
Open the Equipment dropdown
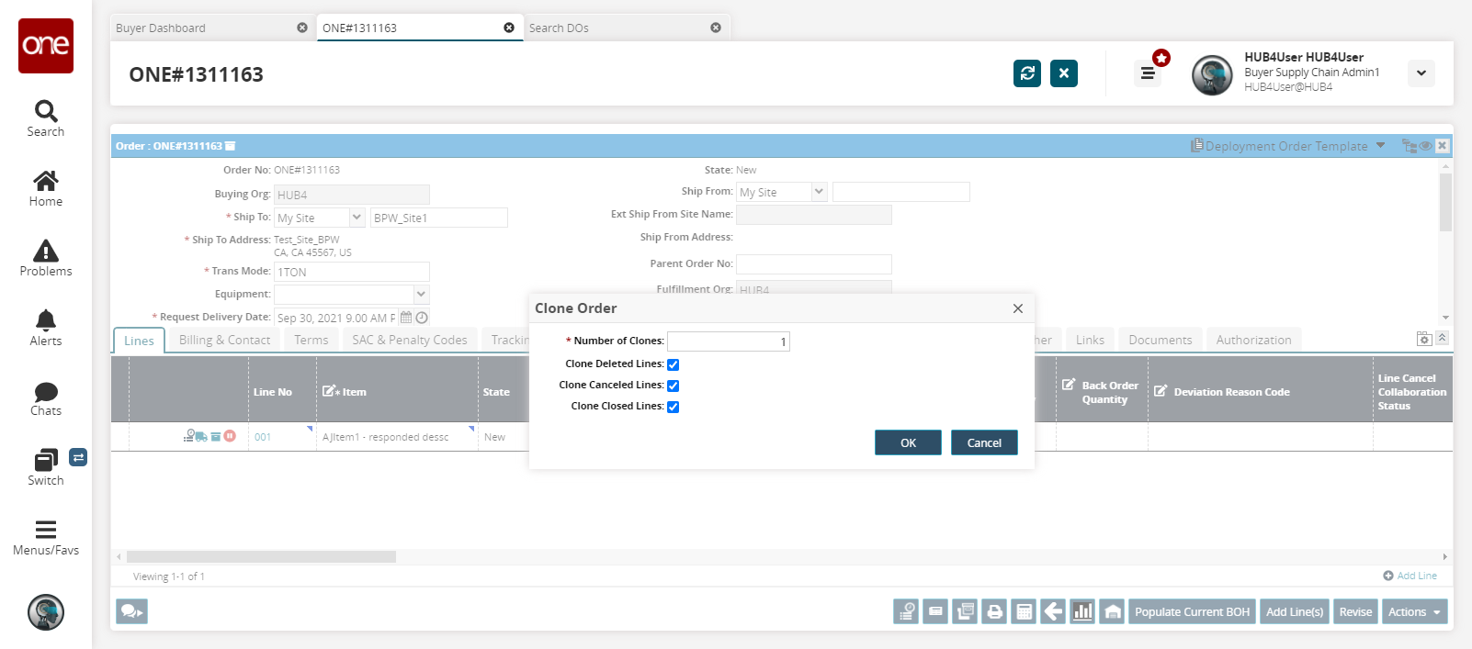(421, 294)
